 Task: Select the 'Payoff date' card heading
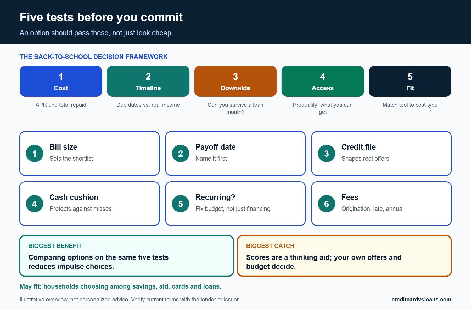tap(216, 147)
